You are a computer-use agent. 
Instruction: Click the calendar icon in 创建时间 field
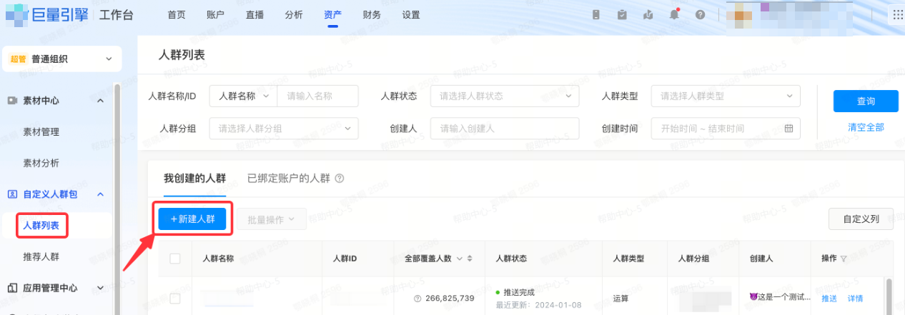tap(789, 129)
